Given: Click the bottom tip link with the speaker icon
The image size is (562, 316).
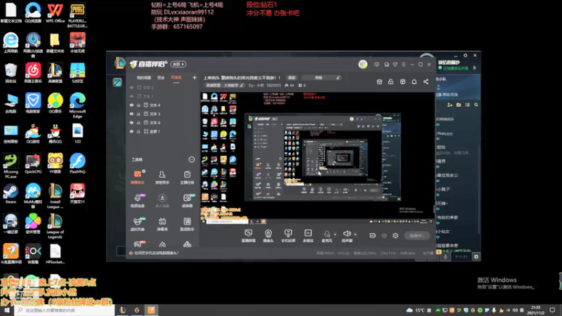Looking at the screenshot, I should coord(154,253).
